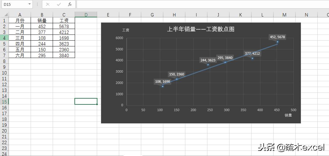329x156 pixels.
Task: Click cell with value 4212
Action: click(64, 32)
